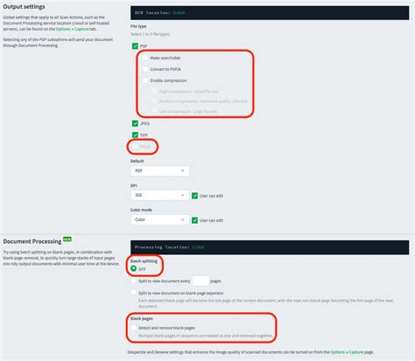Viewport: 415px width, 361px height.
Task: Click the page count input field
Action: [200, 281]
